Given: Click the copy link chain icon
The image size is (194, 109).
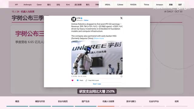Looking at the screenshot, I should point(86,81).
